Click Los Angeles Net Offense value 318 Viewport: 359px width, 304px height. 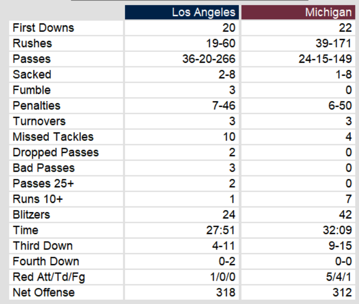click(225, 293)
